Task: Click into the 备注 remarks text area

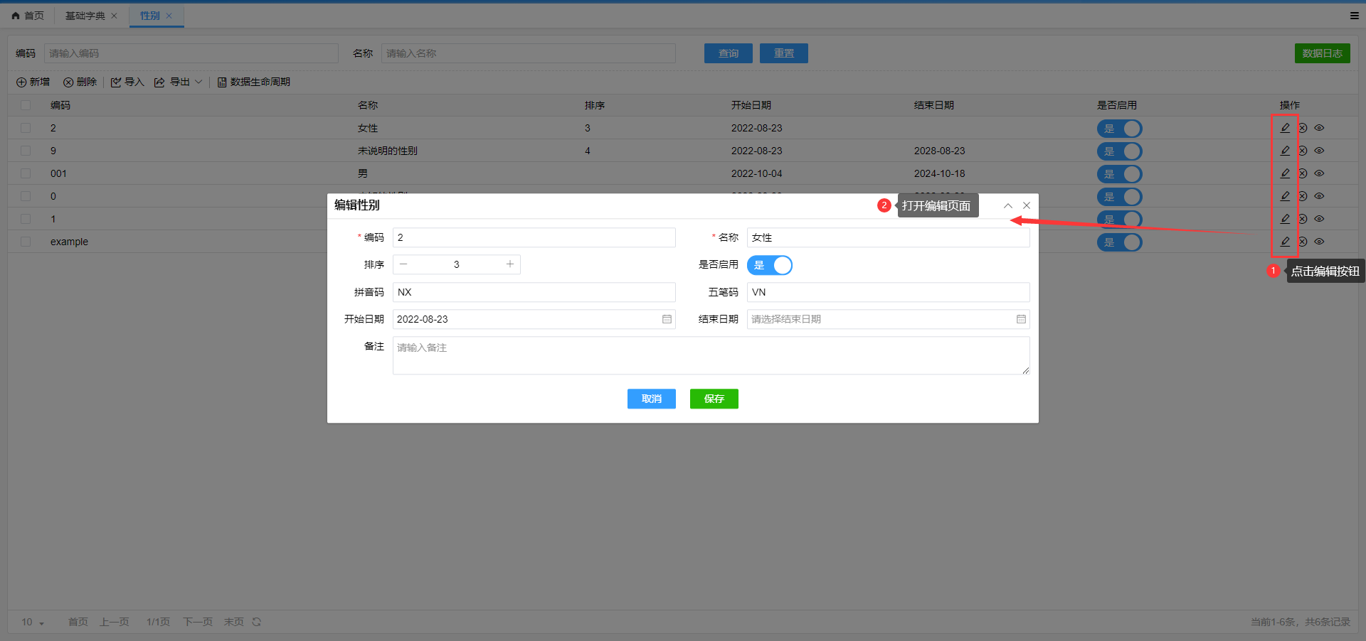Action: click(x=710, y=355)
